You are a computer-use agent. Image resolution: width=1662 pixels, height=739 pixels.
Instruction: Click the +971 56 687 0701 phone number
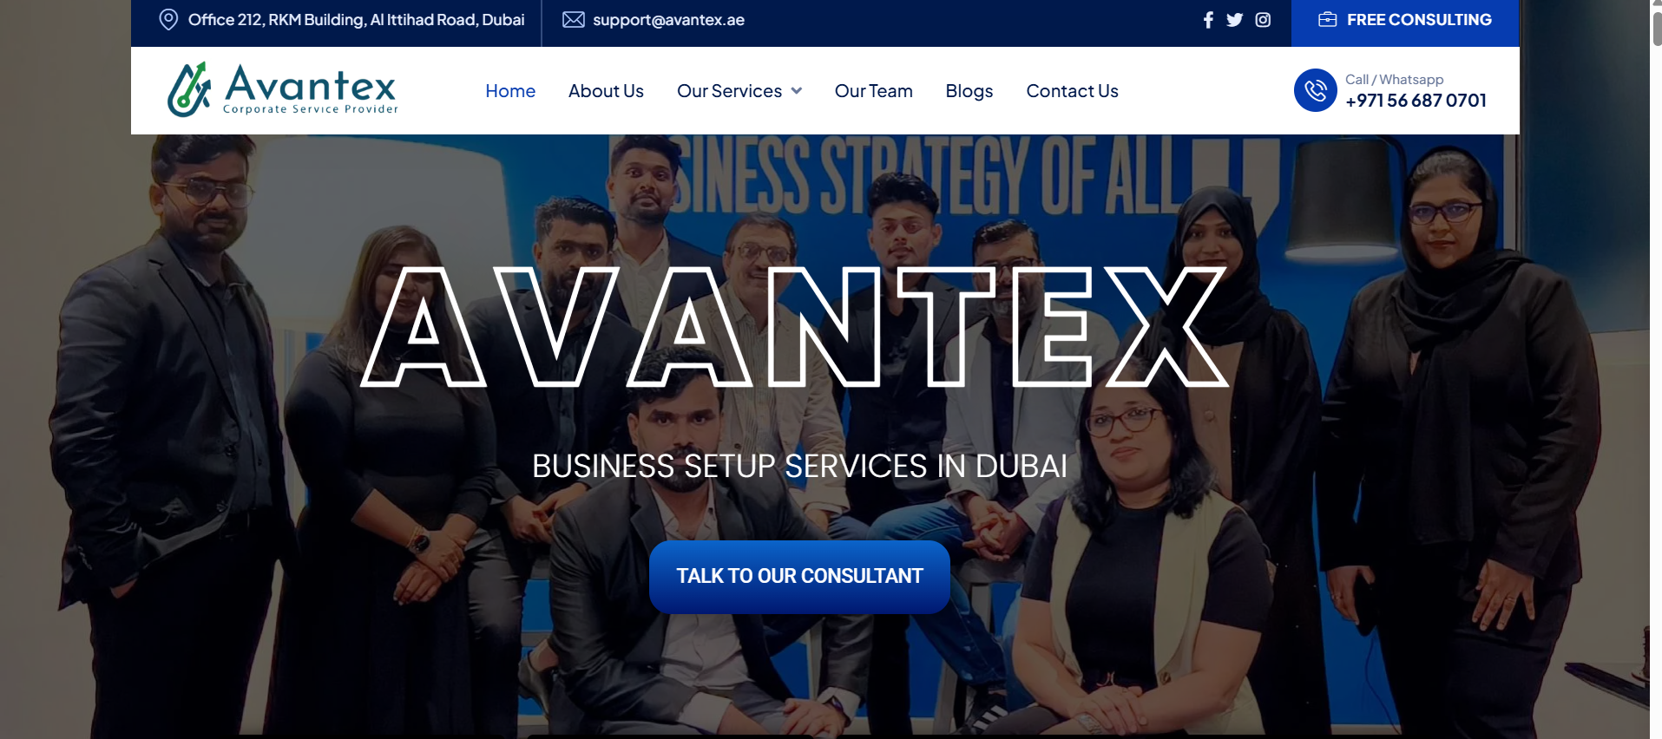[1416, 101]
